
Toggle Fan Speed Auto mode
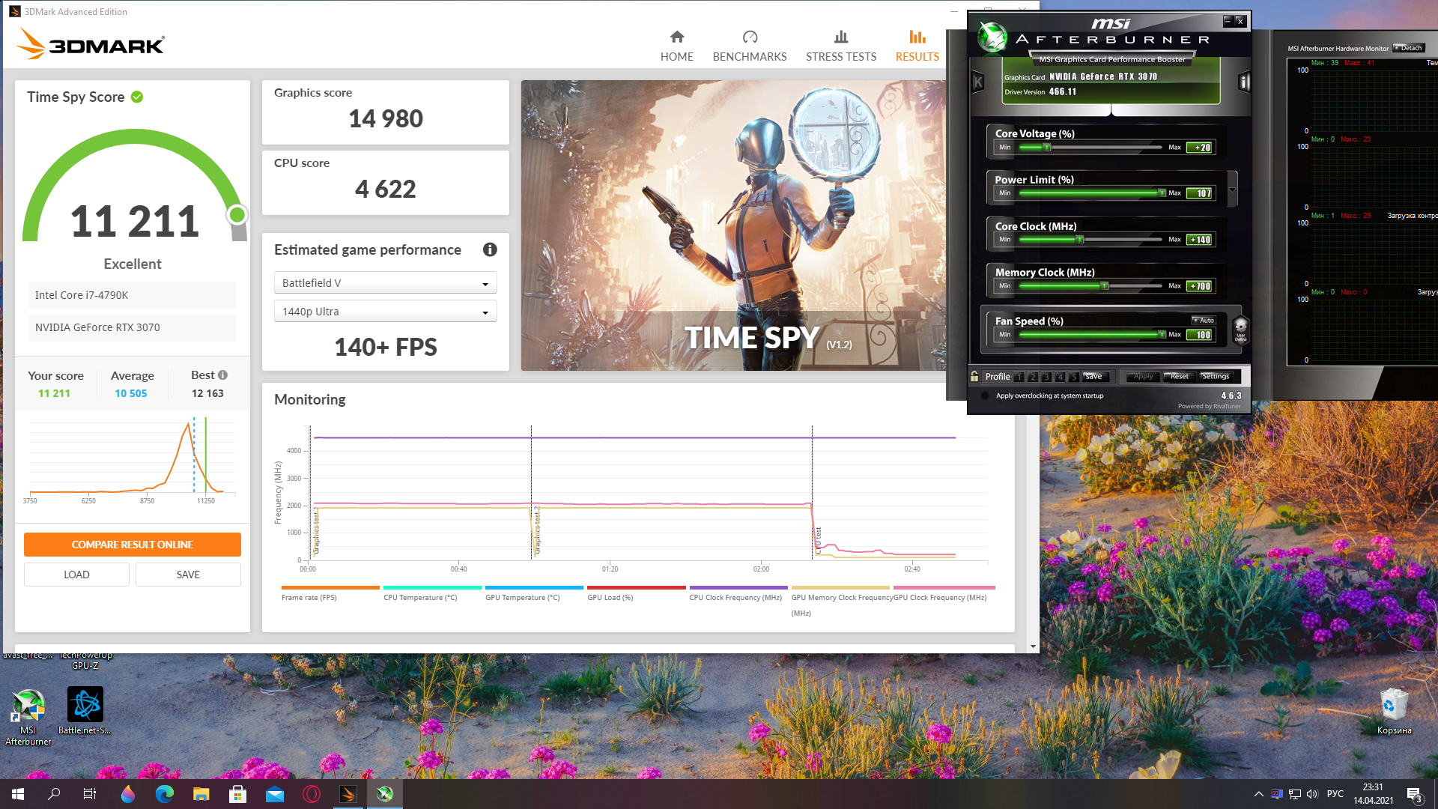(x=1204, y=320)
